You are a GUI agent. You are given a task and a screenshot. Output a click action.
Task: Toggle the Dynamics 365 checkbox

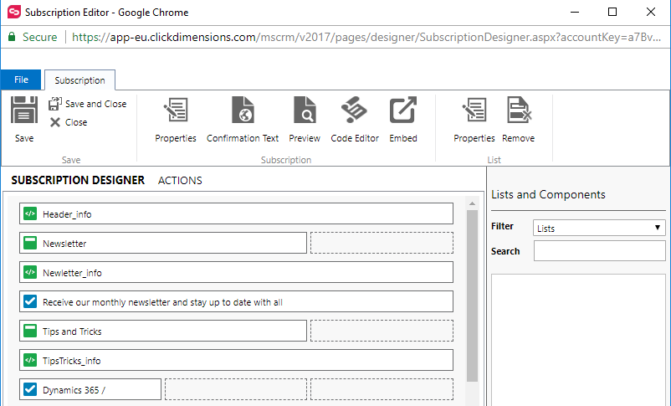point(30,389)
